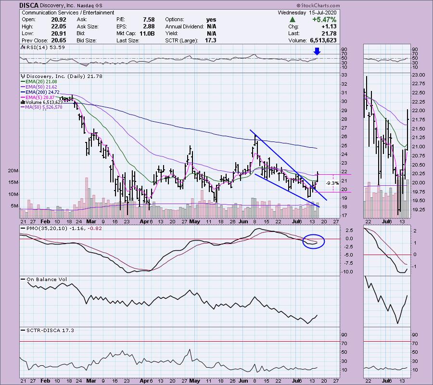The image size is (433, 385).
Task: Select the Prev Close value 20.65
Action: pyautogui.click(x=59, y=40)
